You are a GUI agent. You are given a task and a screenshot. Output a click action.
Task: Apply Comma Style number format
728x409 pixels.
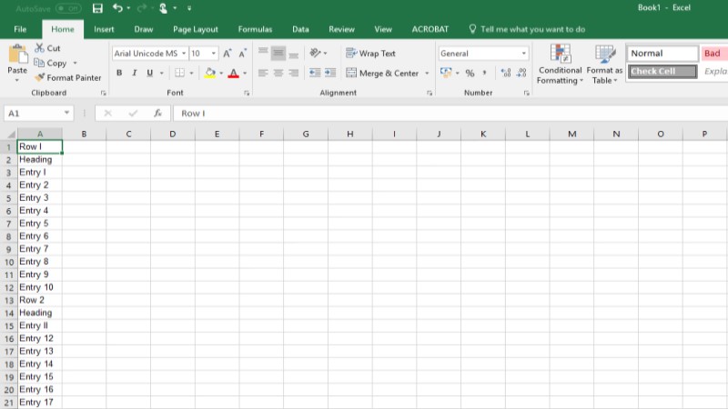click(484, 73)
